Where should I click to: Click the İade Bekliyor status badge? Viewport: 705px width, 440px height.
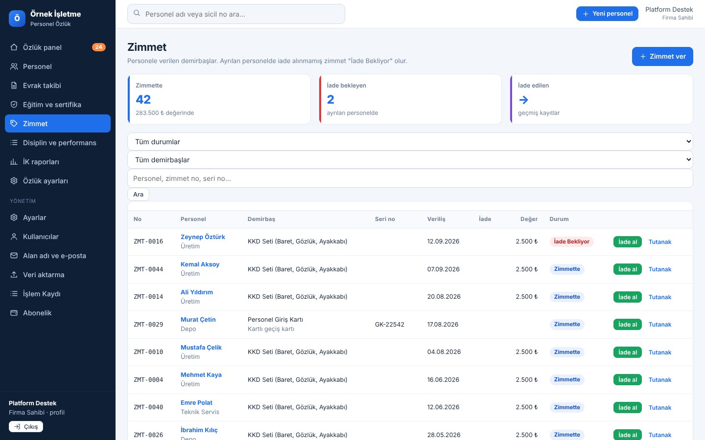click(x=572, y=242)
